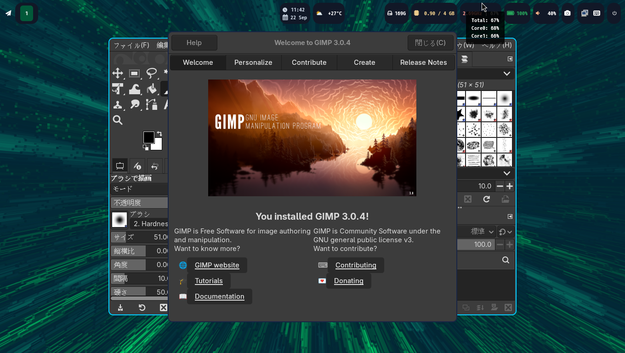The width and height of the screenshot is (625, 353).
Task: Click the black foreground color swatch
Action: (x=148, y=137)
